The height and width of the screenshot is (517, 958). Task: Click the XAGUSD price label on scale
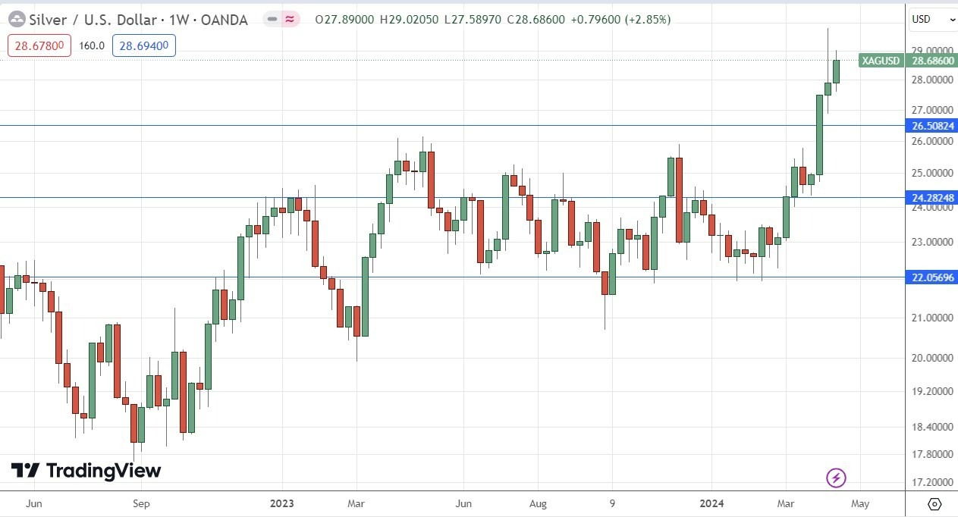pos(880,61)
